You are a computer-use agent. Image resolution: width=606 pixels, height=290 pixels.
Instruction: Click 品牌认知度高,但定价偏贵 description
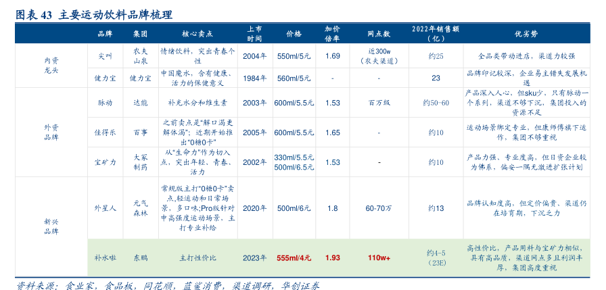pyautogui.click(x=526, y=208)
